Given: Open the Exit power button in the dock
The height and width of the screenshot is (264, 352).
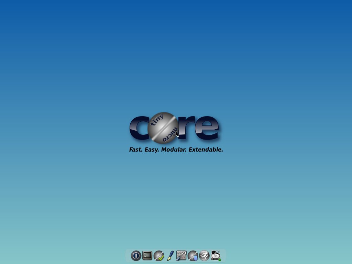Looking at the screenshot, I should point(136,255).
